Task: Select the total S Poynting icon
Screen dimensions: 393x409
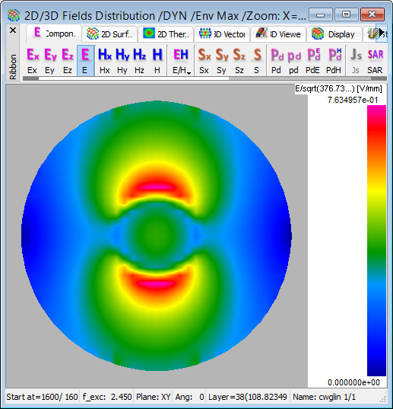Action: pos(257,61)
